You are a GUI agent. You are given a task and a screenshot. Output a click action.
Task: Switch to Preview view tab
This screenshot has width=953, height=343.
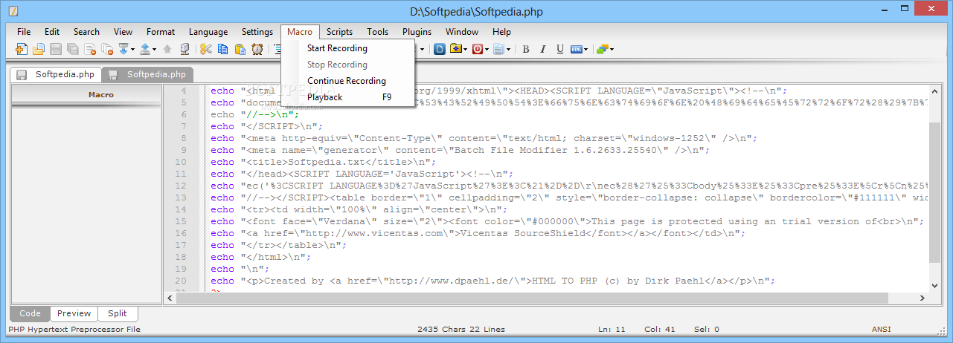click(74, 313)
